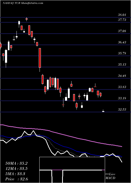Click the 37.08 price level label
Screen dimensions: 131x183
click(122, 31)
